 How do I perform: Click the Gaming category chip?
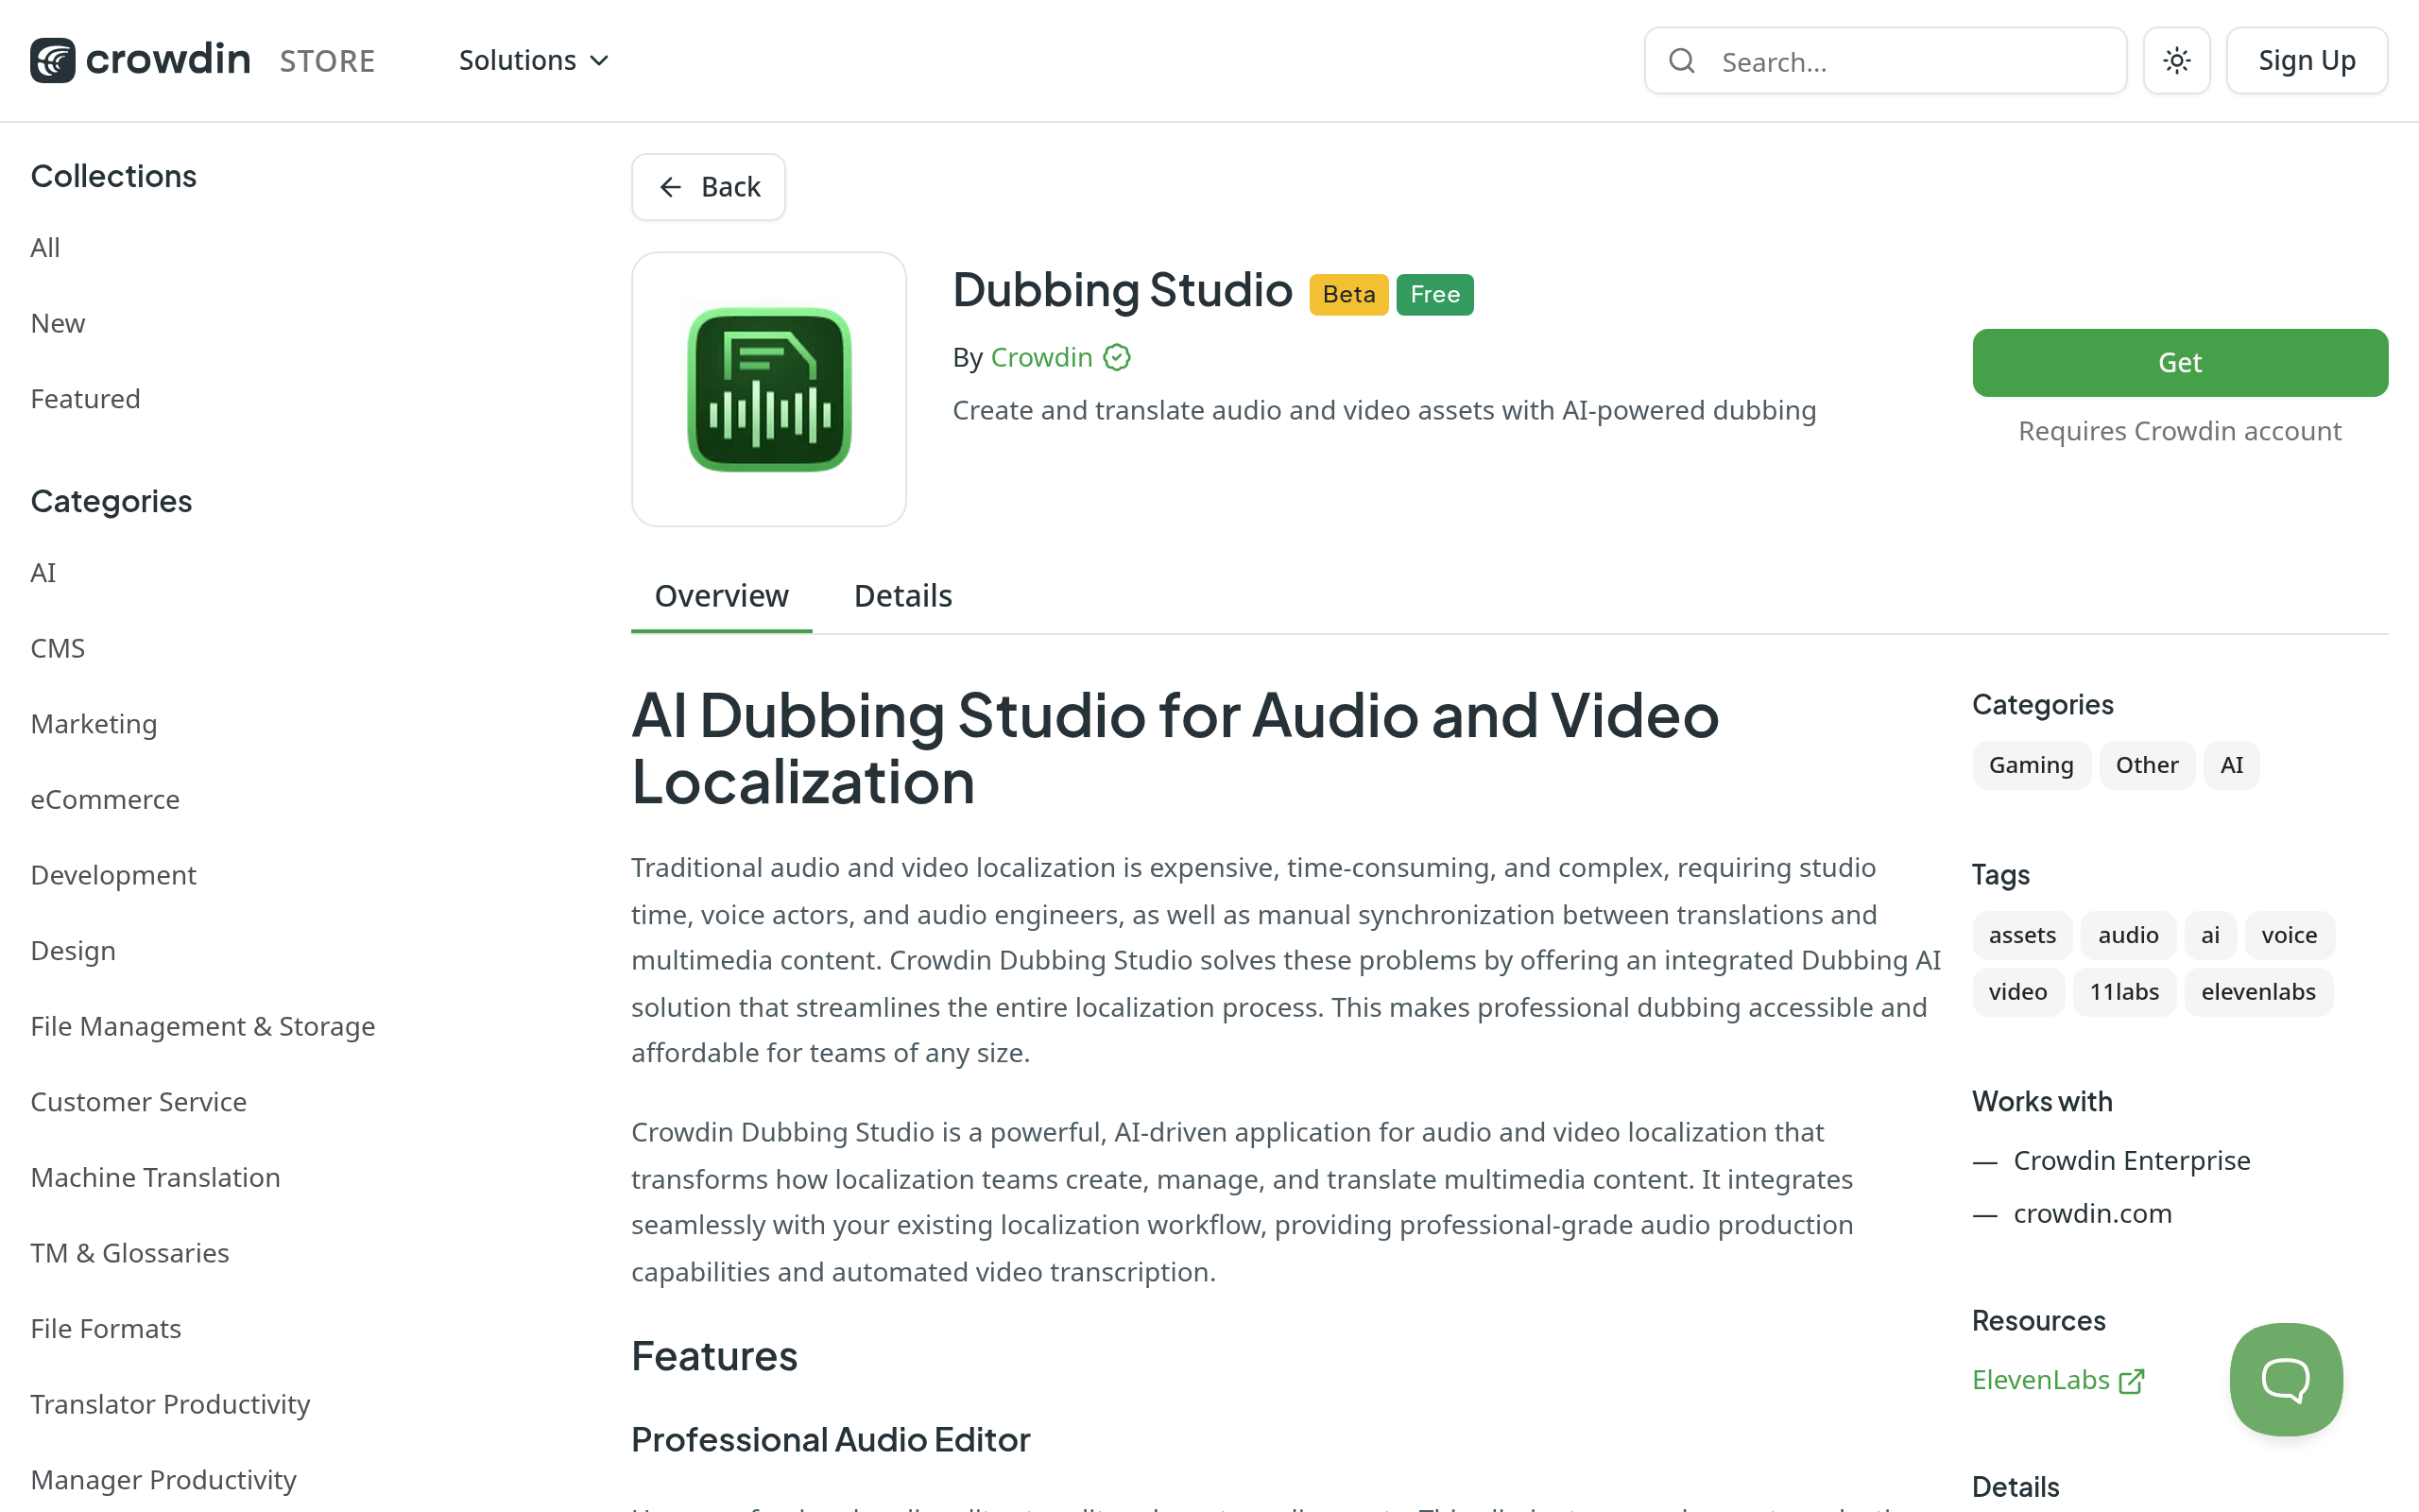(x=2032, y=765)
